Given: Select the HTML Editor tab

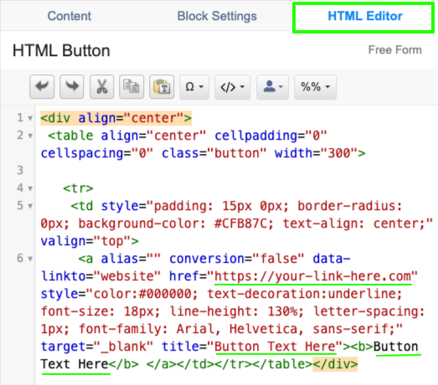Looking at the screenshot, I should (364, 17).
